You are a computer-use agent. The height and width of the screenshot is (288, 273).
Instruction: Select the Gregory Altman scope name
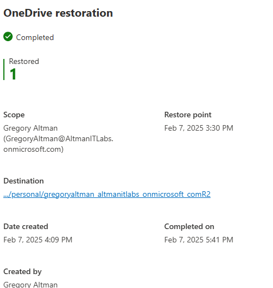31,128
